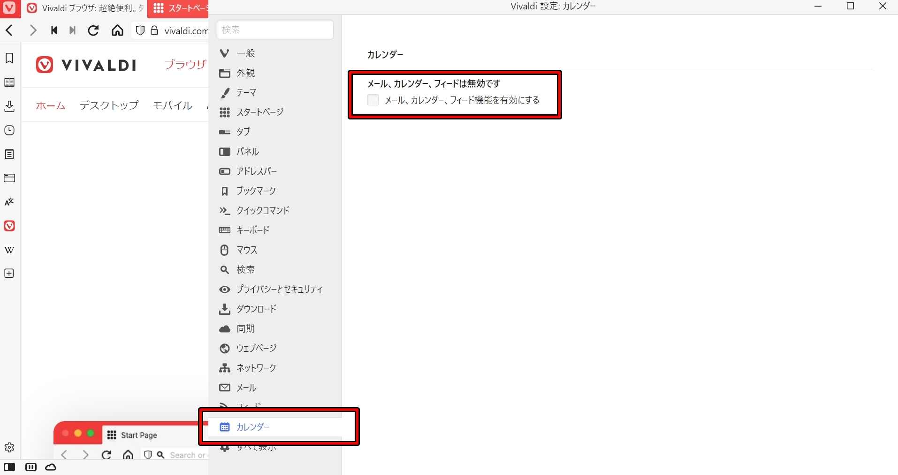This screenshot has width=898, height=475.
Task: Click the メール、カレンダー、フィードは無効です text
Action: click(434, 83)
